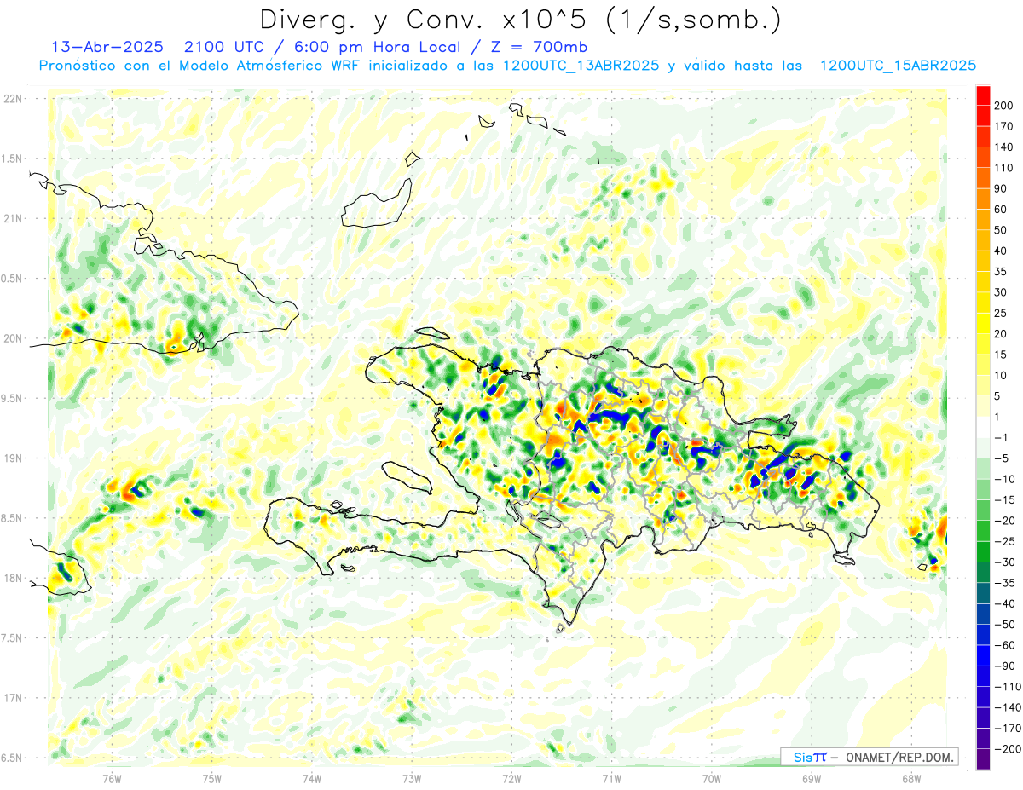
Task: Click the longitude label "74W"
Action: [312, 778]
